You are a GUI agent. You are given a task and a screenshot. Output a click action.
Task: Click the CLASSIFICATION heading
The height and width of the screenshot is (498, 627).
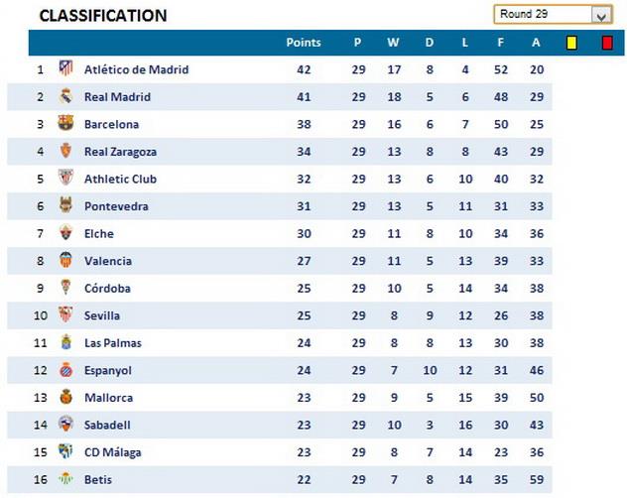(102, 16)
